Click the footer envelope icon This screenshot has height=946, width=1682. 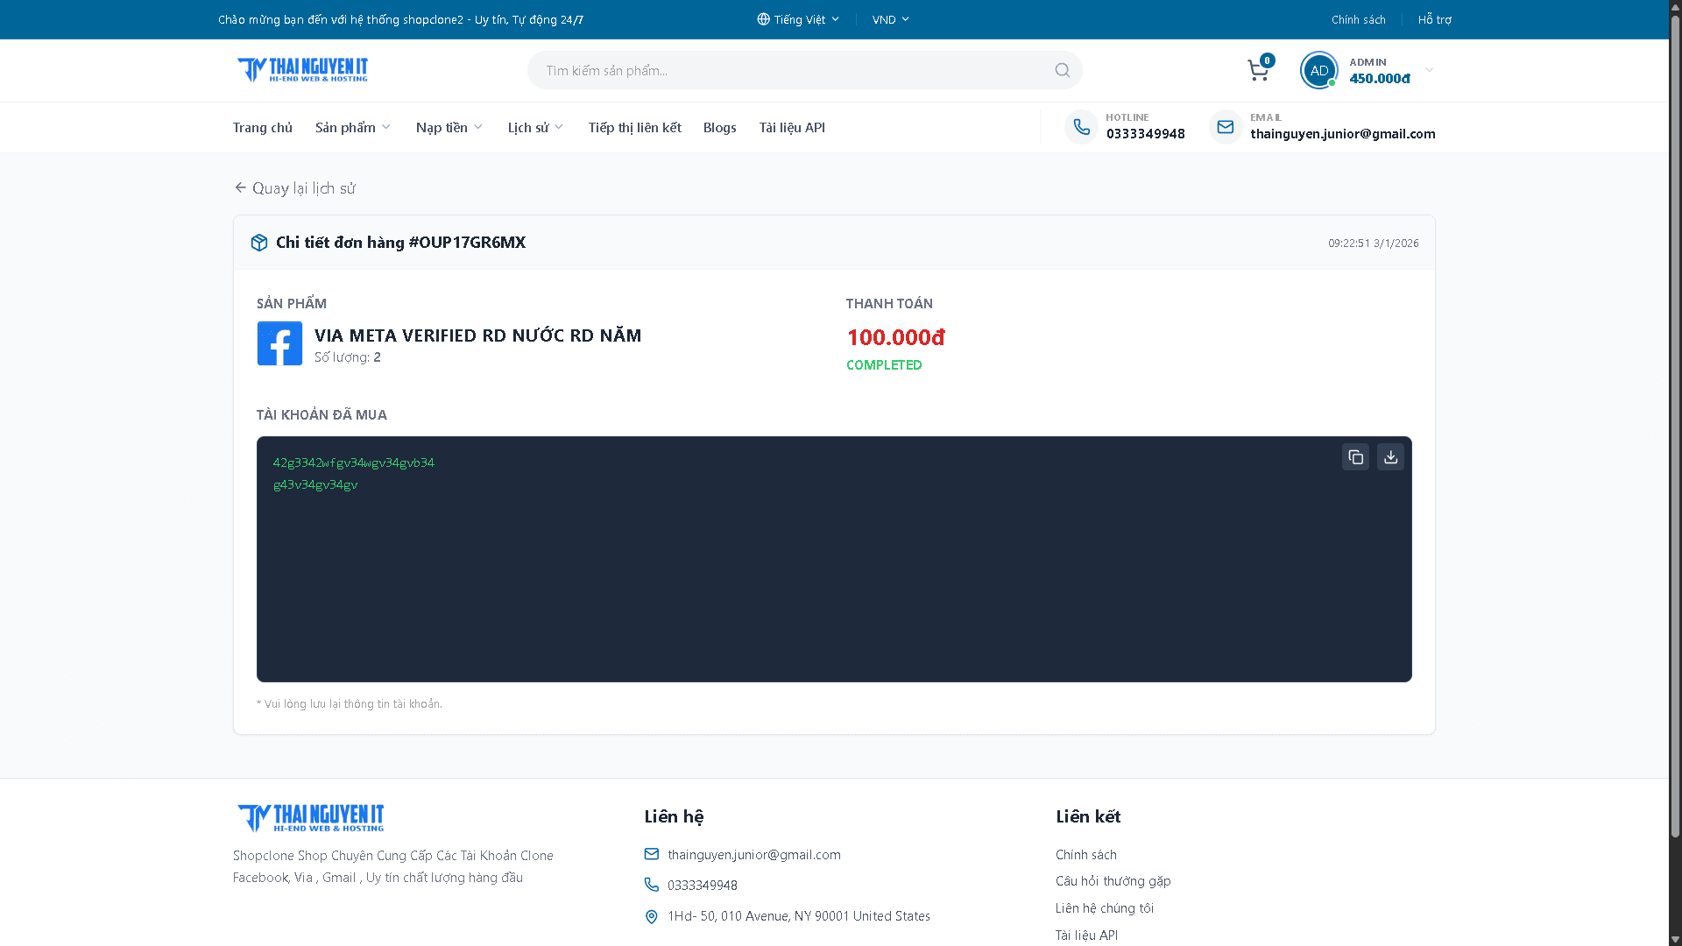[x=651, y=854]
